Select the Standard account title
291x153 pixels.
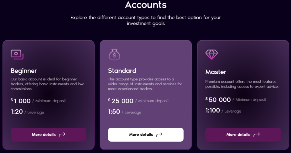click(x=122, y=71)
